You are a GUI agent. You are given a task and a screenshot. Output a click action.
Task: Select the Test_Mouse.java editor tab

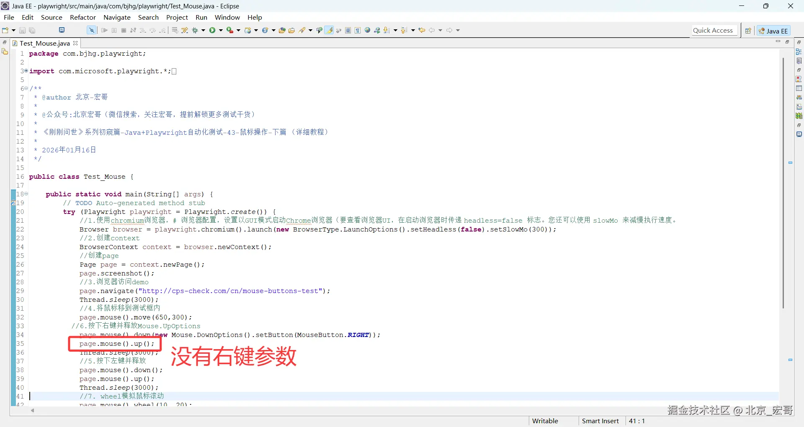pyautogui.click(x=45, y=43)
